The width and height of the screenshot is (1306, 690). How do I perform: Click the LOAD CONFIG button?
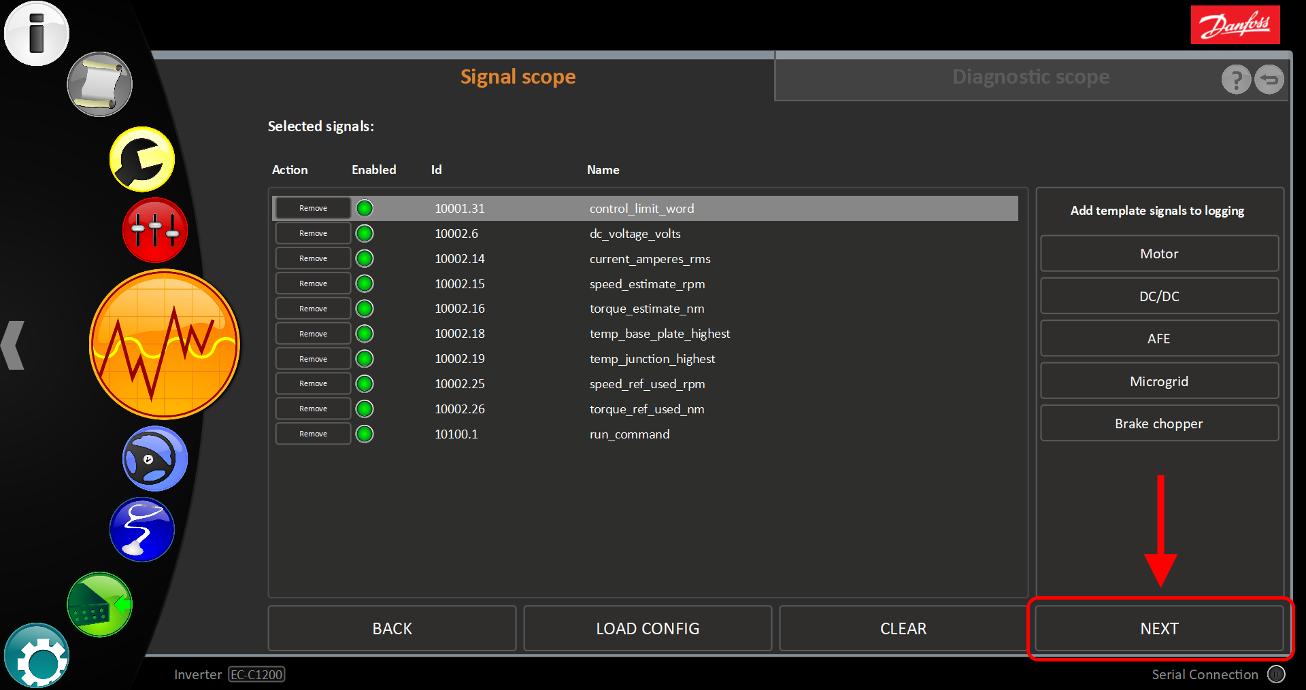tap(648, 628)
